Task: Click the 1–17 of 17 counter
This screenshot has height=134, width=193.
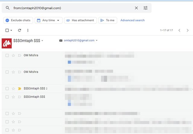Action: (166, 30)
